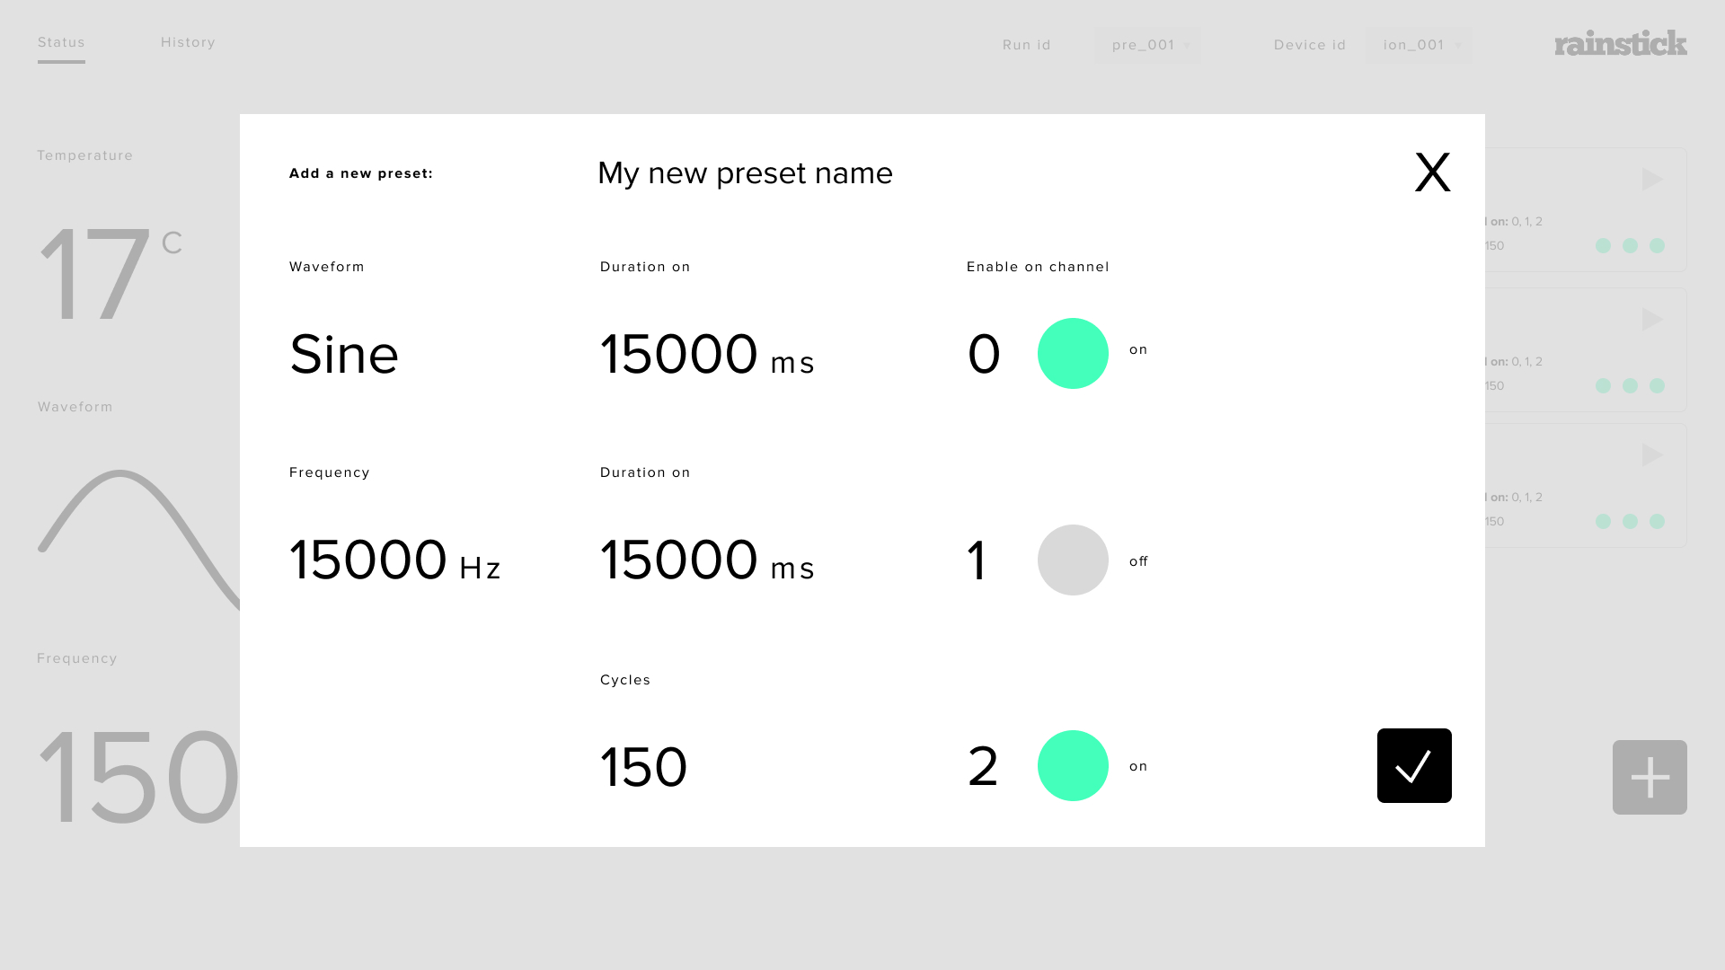Toggle channel 2 enable circle
Screen dimensions: 1725x970
(x=1073, y=765)
